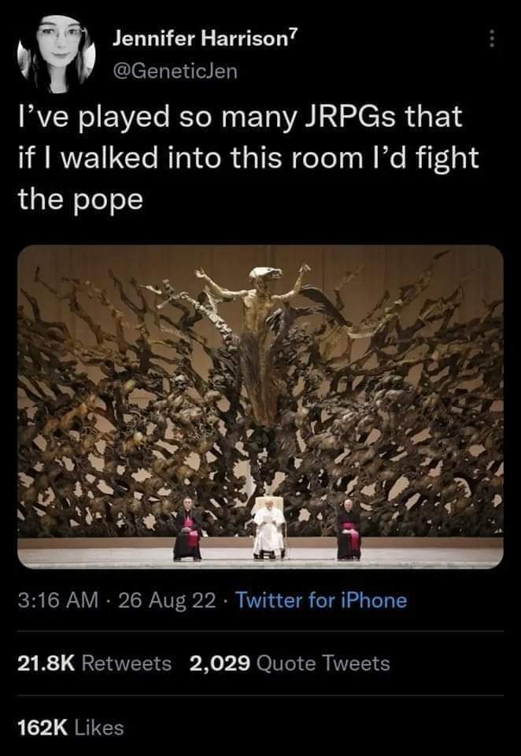Open the attached sculpture hall photo

[x=260, y=407]
